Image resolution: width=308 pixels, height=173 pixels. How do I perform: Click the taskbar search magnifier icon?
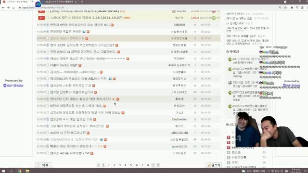tap(12, 171)
